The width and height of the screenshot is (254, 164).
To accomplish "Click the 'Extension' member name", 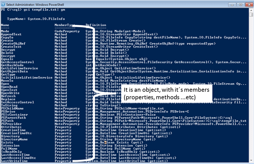I will click(10, 146).
